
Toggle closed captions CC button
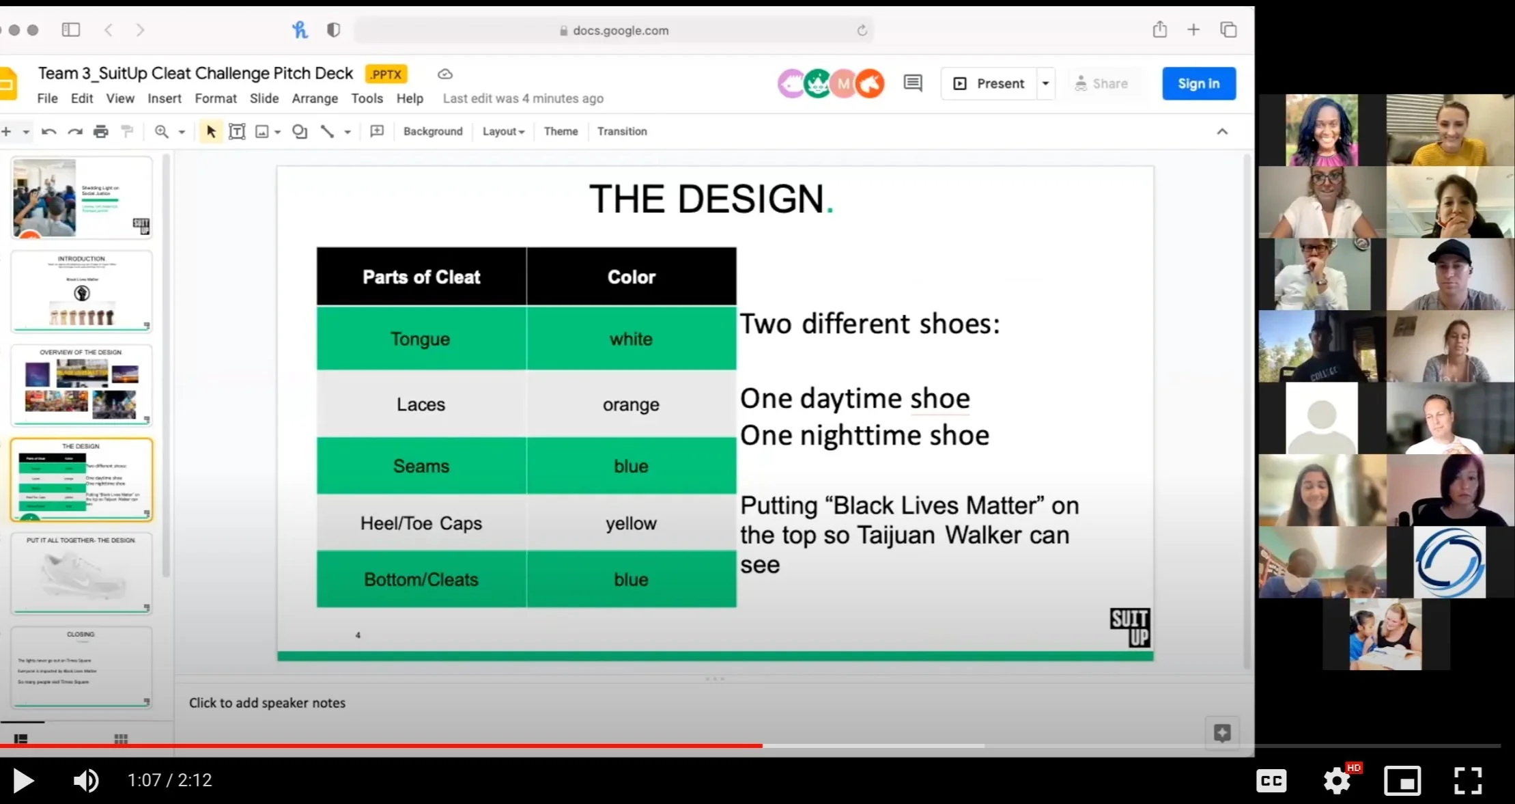coord(1271,780)
